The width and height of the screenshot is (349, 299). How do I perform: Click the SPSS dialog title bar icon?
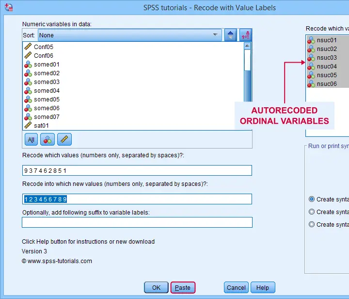pos(9,7)
